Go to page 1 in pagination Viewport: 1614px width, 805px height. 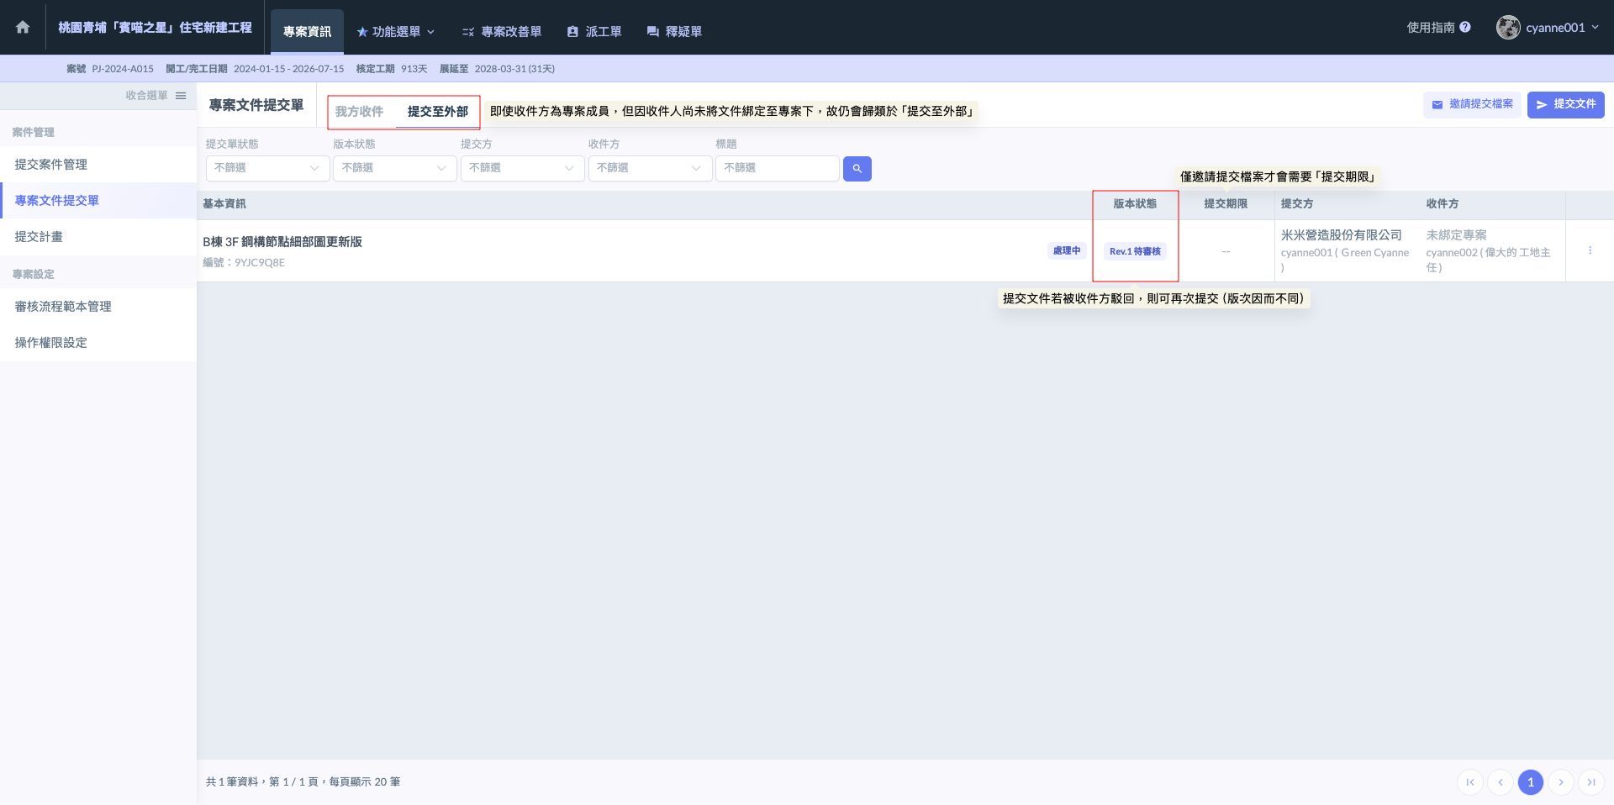point(1531,782)
